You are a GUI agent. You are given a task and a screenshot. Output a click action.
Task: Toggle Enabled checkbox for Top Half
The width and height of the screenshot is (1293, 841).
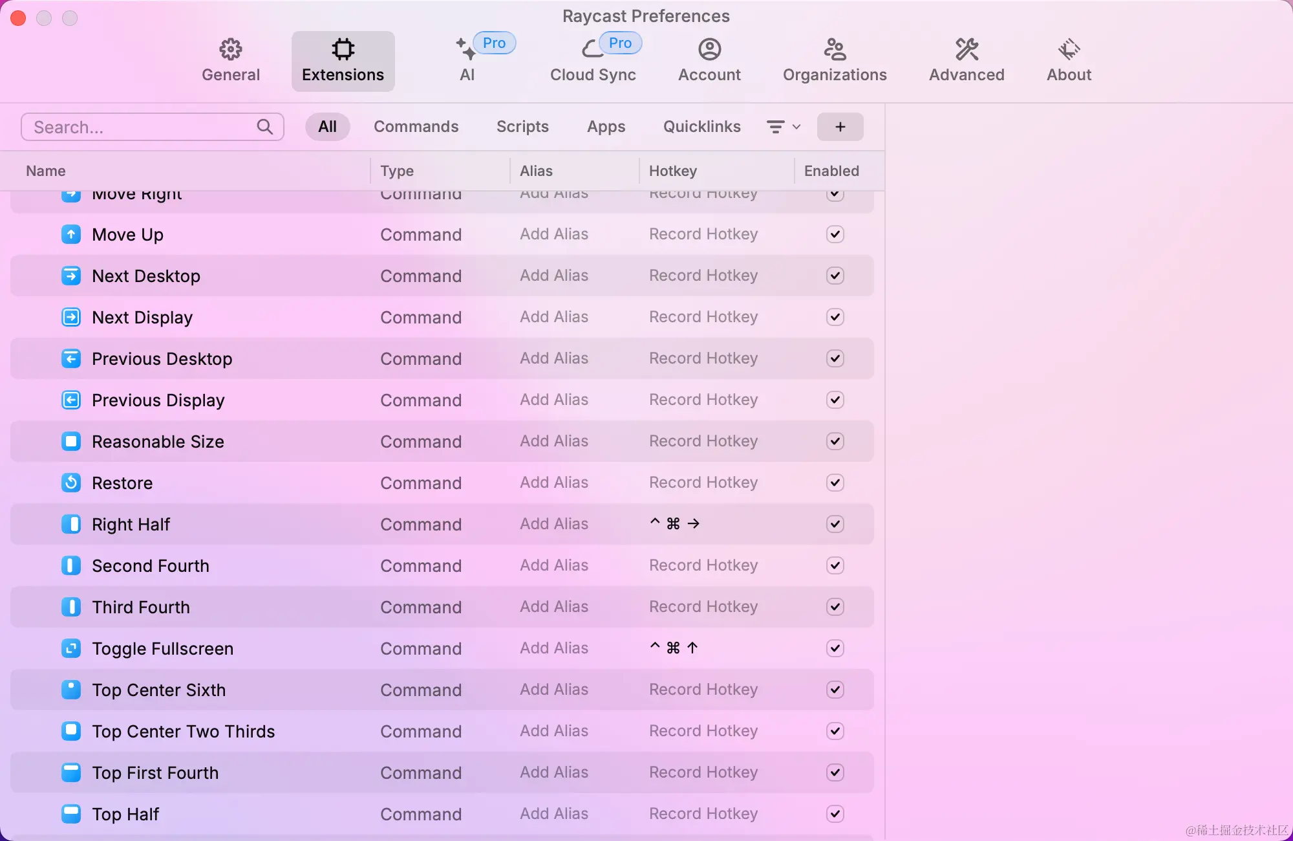[x=835, y=814]
